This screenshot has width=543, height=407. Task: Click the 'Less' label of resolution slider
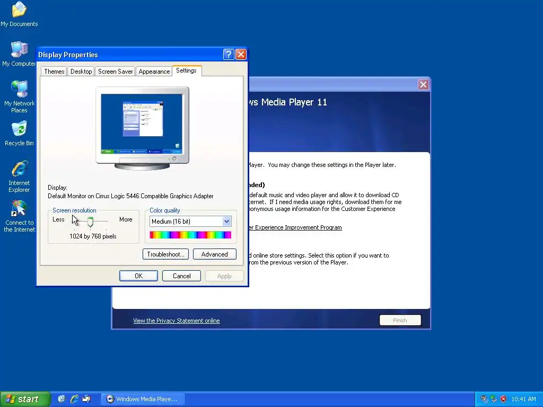coord(58,219)
